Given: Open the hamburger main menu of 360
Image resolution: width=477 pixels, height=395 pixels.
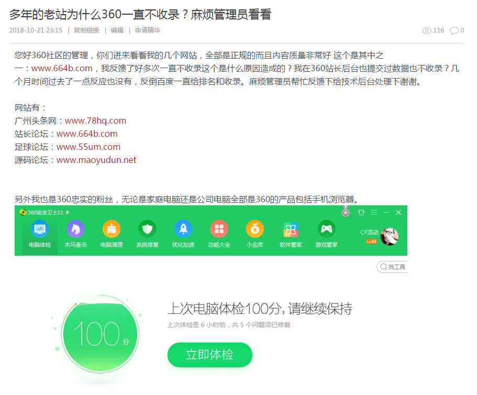Looking at the screenshot, I should point(374,213).
